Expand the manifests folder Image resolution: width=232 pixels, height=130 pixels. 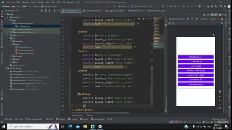pos(8,17)
